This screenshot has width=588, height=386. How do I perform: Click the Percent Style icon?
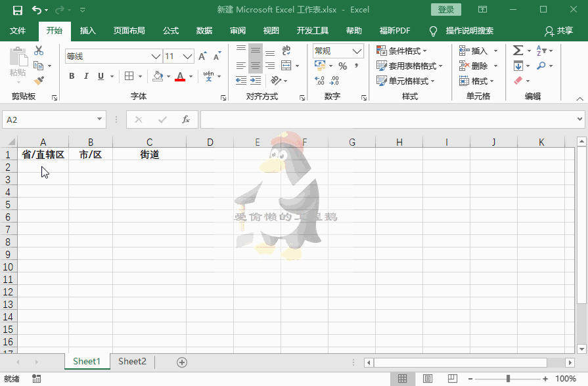click(x=342, y=66)
